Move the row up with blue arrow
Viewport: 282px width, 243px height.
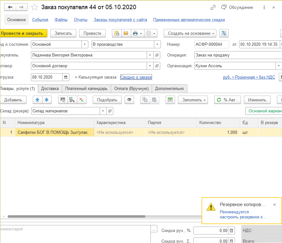pyautogui.click(x=38, y=100)
